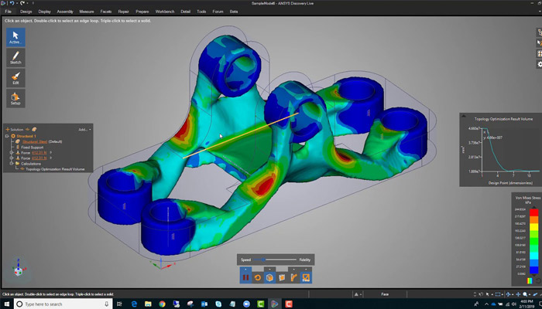Click the orange restart simulation icon
This screenshot has width=542, height=309.
tap(258, 277)
